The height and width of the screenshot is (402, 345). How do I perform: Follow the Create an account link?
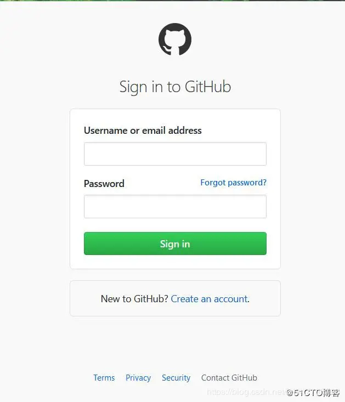coord(209,299)
